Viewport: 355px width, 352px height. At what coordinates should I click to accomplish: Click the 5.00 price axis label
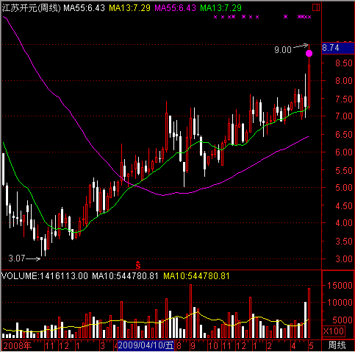tap(344, 188)
